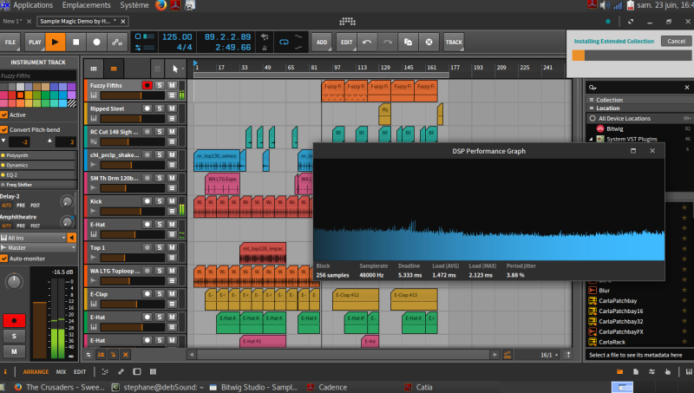Click the Redo arrow icon
The width and height of the screenshot is (694, 393).
point(388,41)
